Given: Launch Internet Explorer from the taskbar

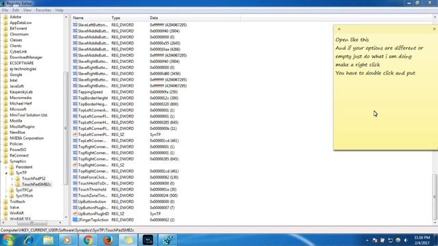Looking at the screenshot, I should 28,240.
